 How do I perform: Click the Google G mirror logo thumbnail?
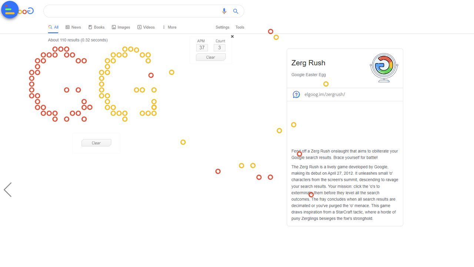384,67
